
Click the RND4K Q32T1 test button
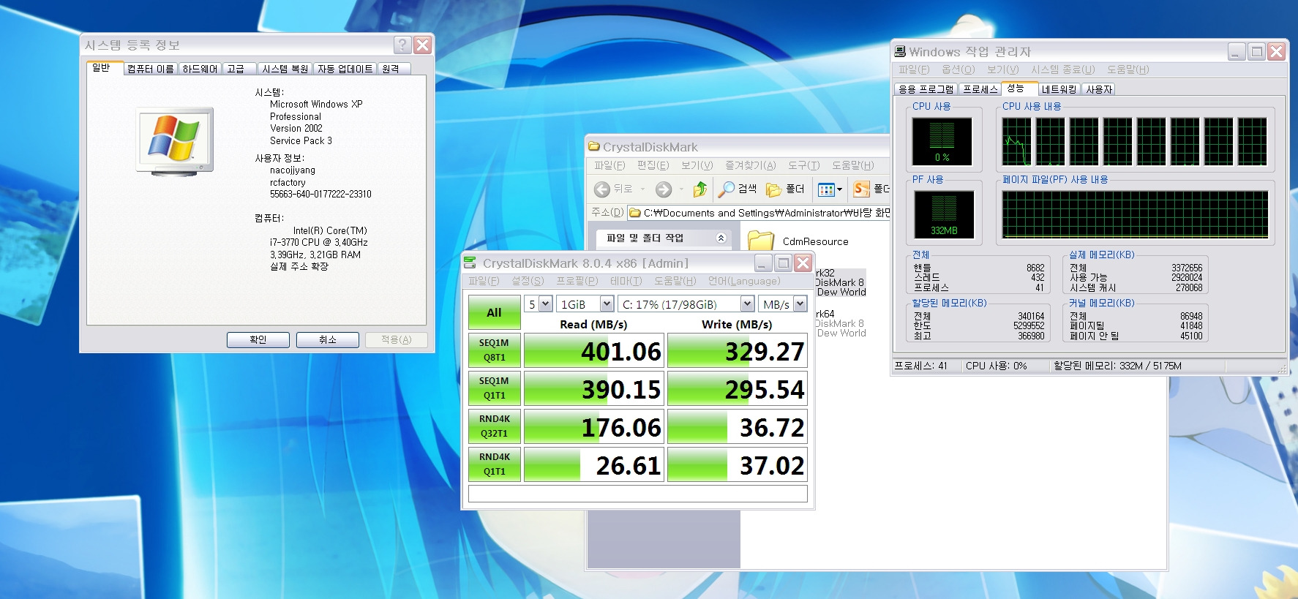point(494,426)
